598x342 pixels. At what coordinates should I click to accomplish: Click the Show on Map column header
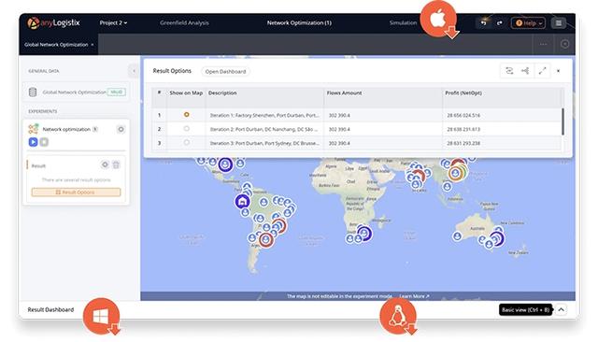click(186, 93)
